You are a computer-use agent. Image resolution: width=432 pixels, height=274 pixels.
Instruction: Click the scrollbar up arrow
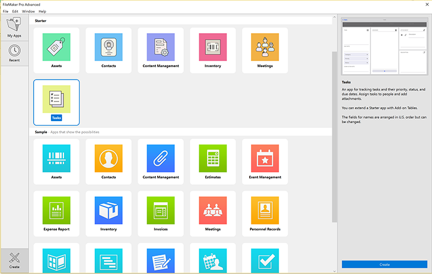coord(334,17)
